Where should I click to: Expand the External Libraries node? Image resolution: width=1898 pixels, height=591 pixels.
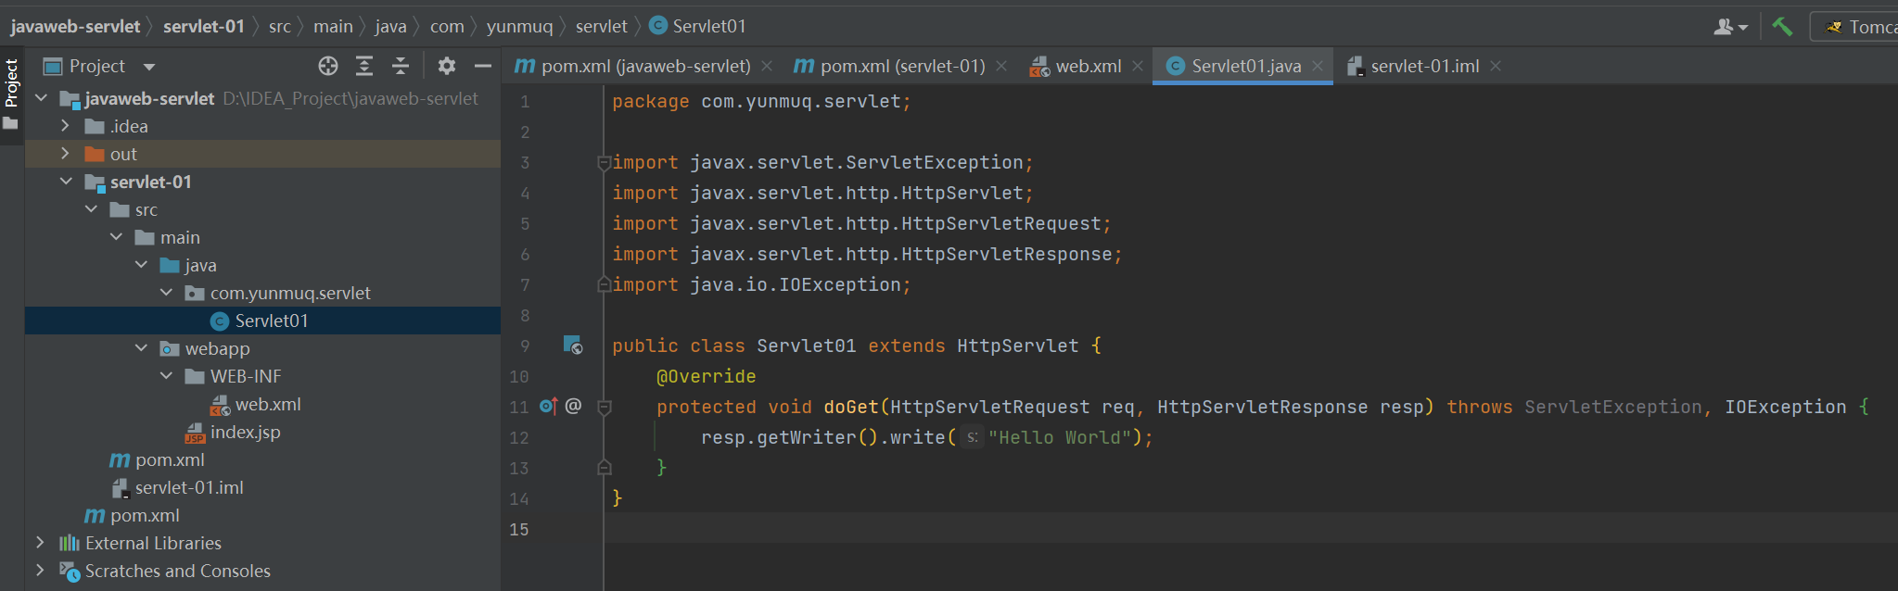tap(40, 543)
